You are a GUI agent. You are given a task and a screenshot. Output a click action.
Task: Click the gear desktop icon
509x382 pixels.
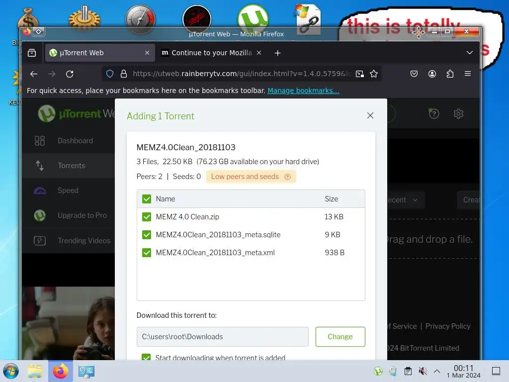pos(84,18)
